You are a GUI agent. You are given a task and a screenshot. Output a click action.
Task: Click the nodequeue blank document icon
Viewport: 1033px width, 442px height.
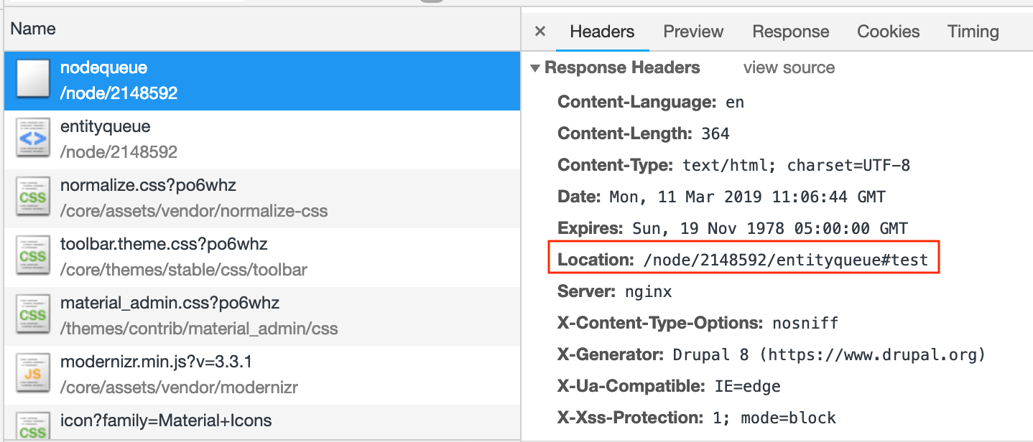pos(33,80)
